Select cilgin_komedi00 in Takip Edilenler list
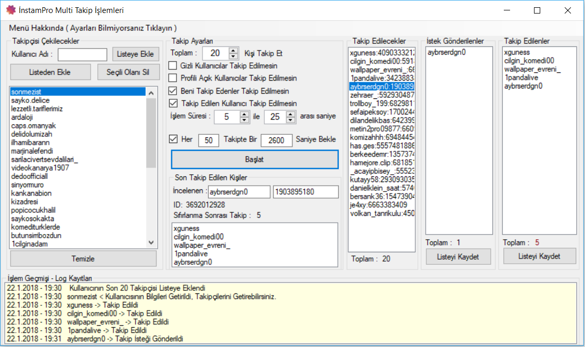The height and width of the screenshot is (347, 585). [539, 60]
